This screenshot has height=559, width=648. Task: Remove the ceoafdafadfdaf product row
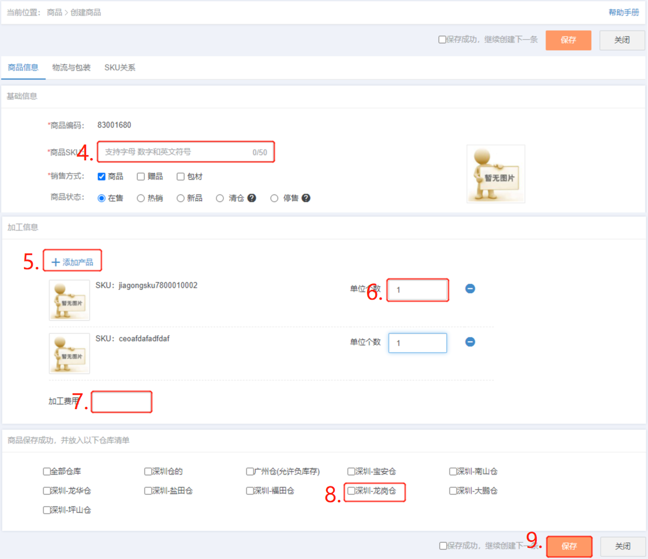click(470, 342)
